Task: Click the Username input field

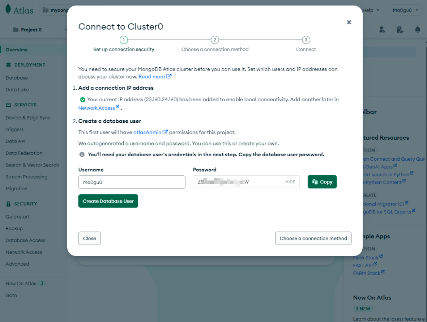Action: point(132,182)
